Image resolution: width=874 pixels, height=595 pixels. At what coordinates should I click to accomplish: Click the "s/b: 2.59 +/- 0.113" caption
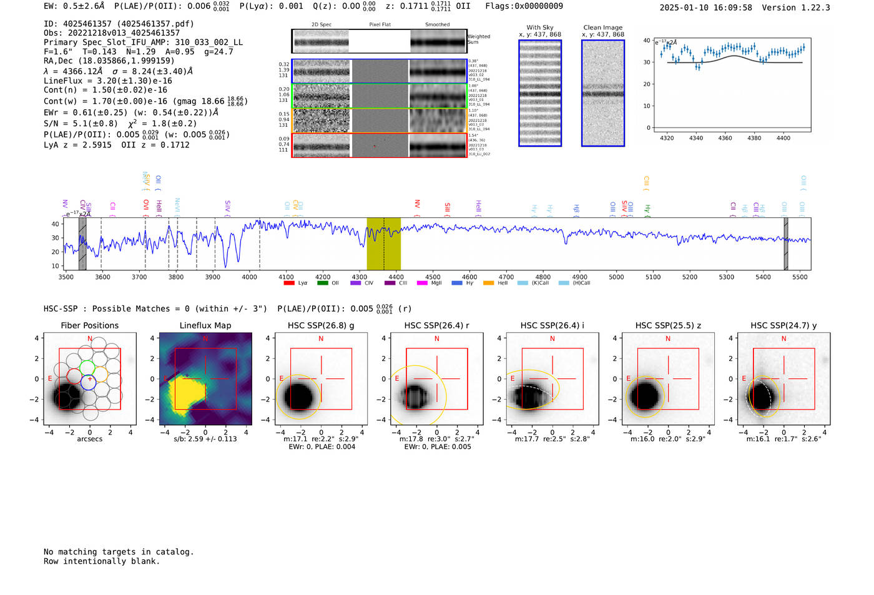click(x=205, y=439)
